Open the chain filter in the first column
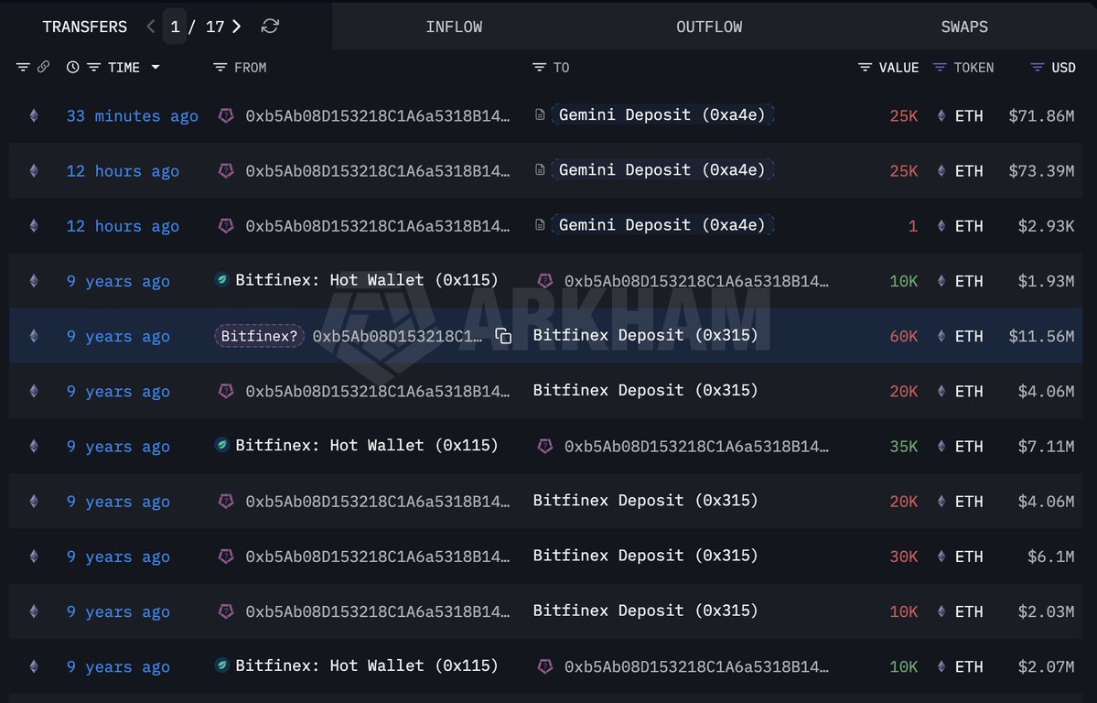This screenshot has height=703, width=1097. click(23, 67)
